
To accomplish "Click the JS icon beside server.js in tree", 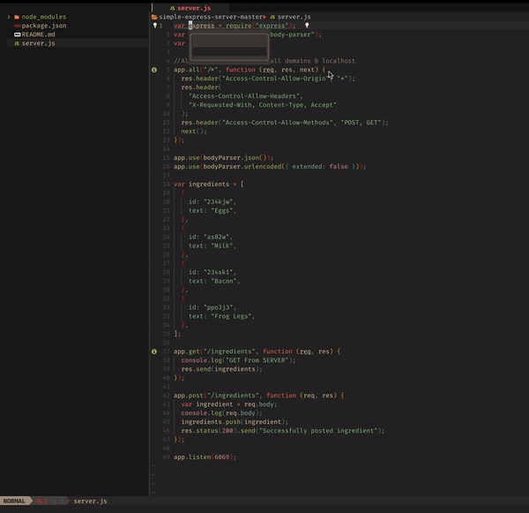I will coord(17,43).
